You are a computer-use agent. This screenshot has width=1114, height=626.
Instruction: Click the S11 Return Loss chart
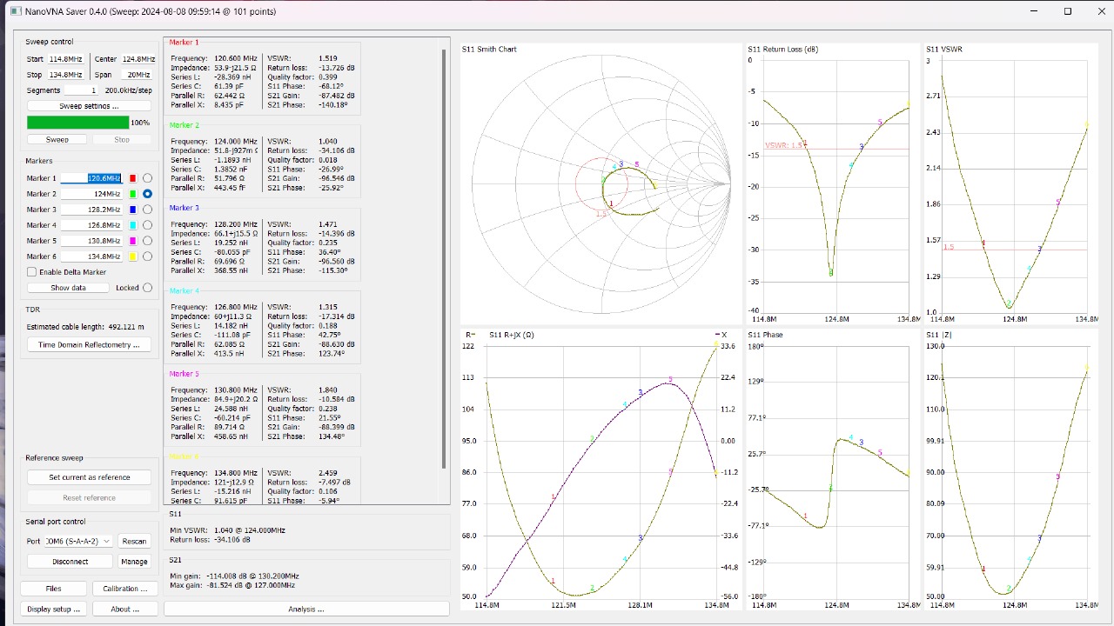click(832, 183)
